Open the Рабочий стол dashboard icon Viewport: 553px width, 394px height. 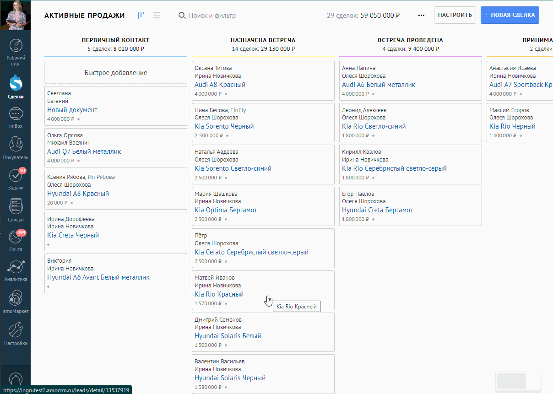pyautogui.click(x=16, y=49)
